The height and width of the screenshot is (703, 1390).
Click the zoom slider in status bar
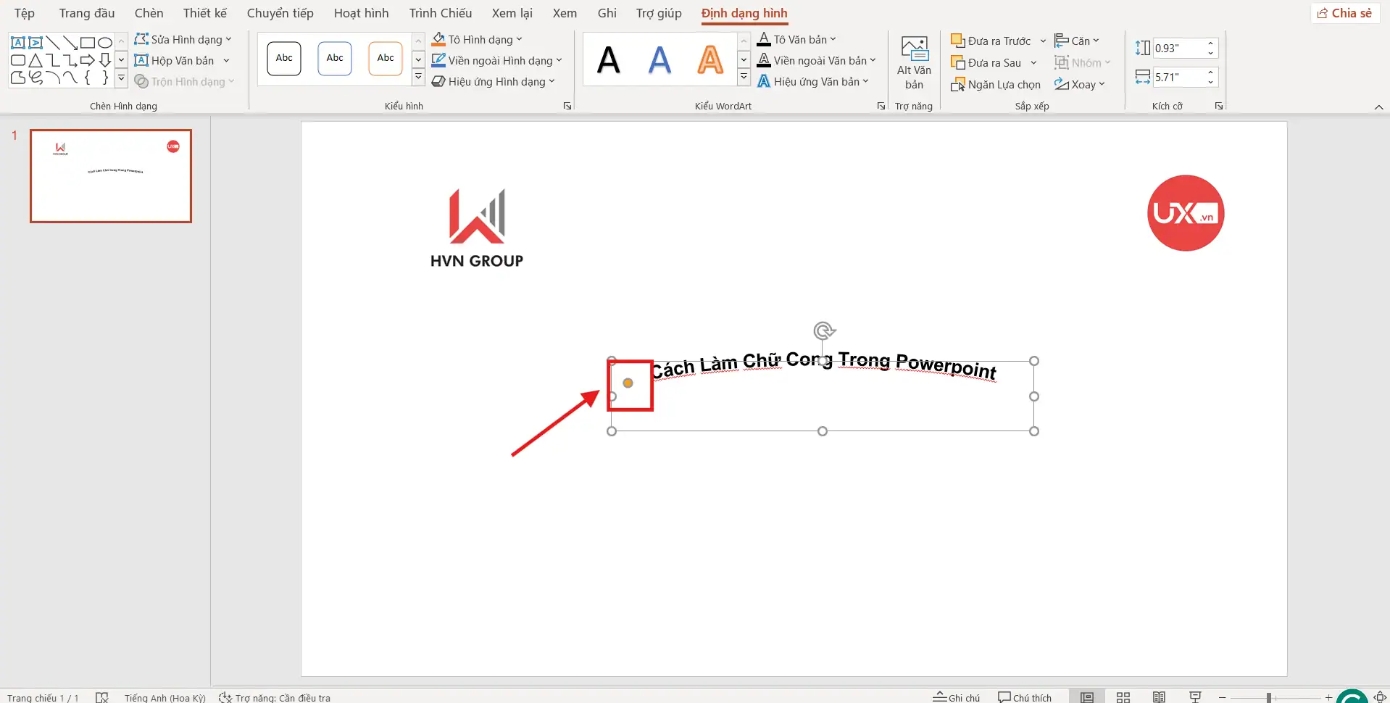coord(1269,697)
